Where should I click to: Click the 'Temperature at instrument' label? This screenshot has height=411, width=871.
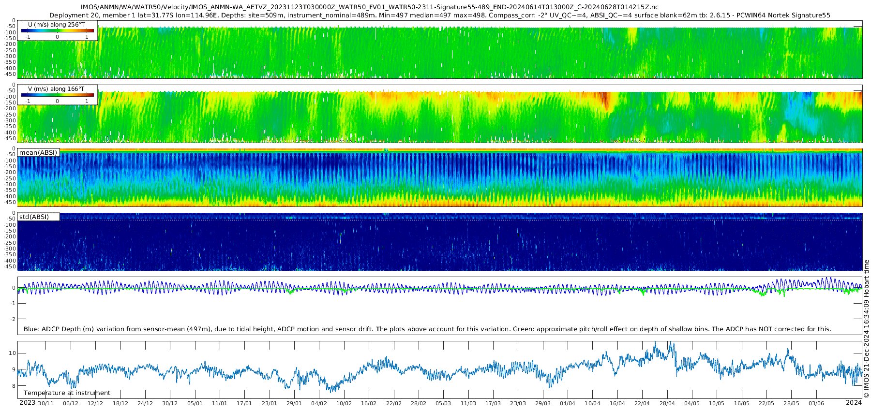click(67, 393)
